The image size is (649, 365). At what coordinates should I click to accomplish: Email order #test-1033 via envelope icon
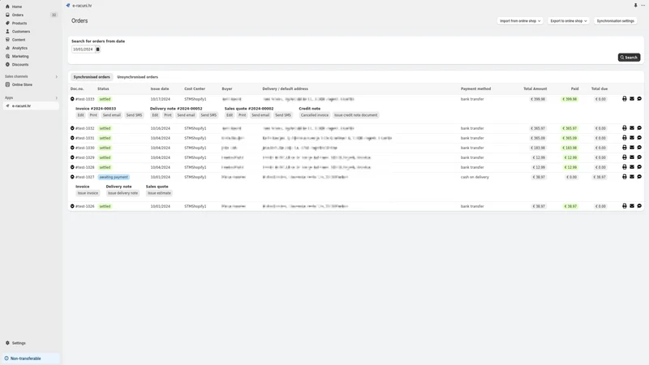tap(632, 99)
